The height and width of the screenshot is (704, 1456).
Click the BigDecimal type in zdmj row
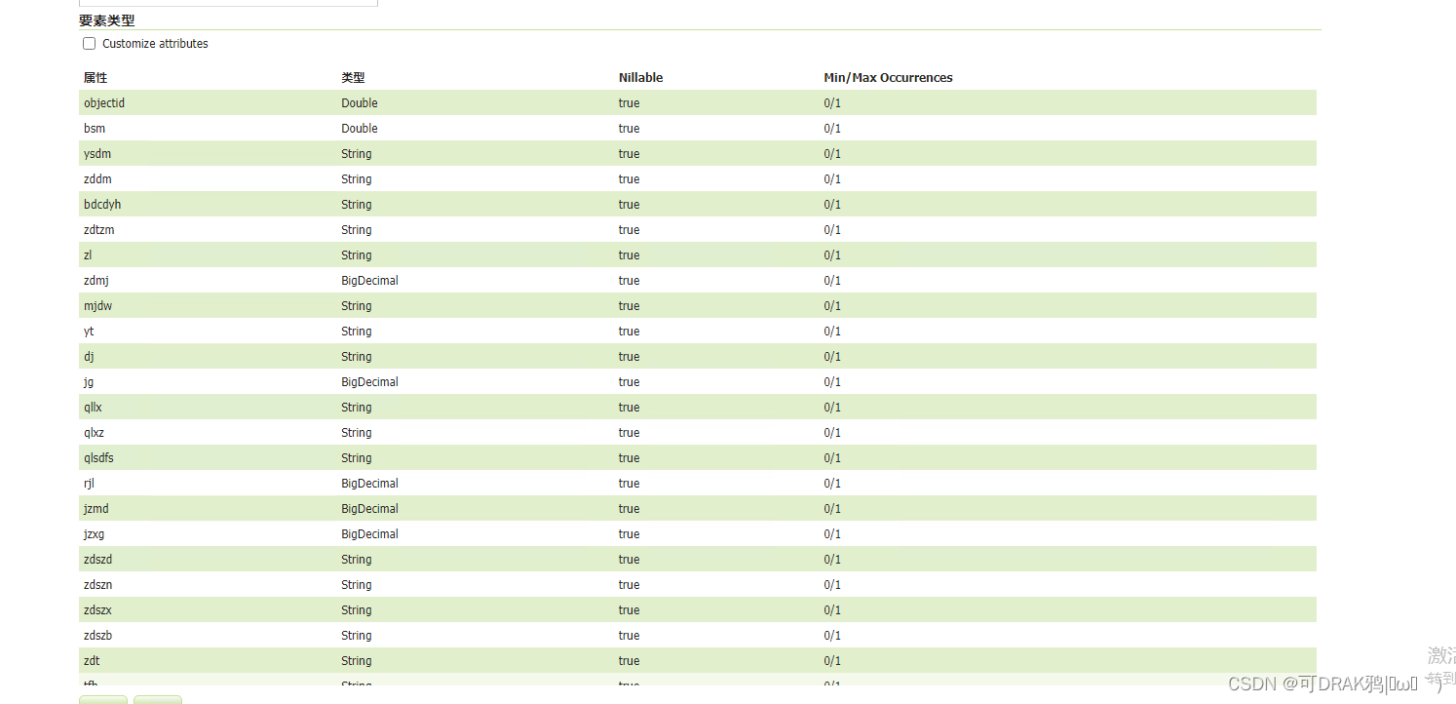369,281
